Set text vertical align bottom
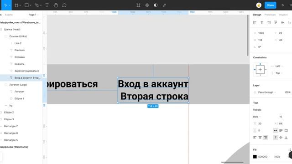292x164 pixels. [286, 138]
